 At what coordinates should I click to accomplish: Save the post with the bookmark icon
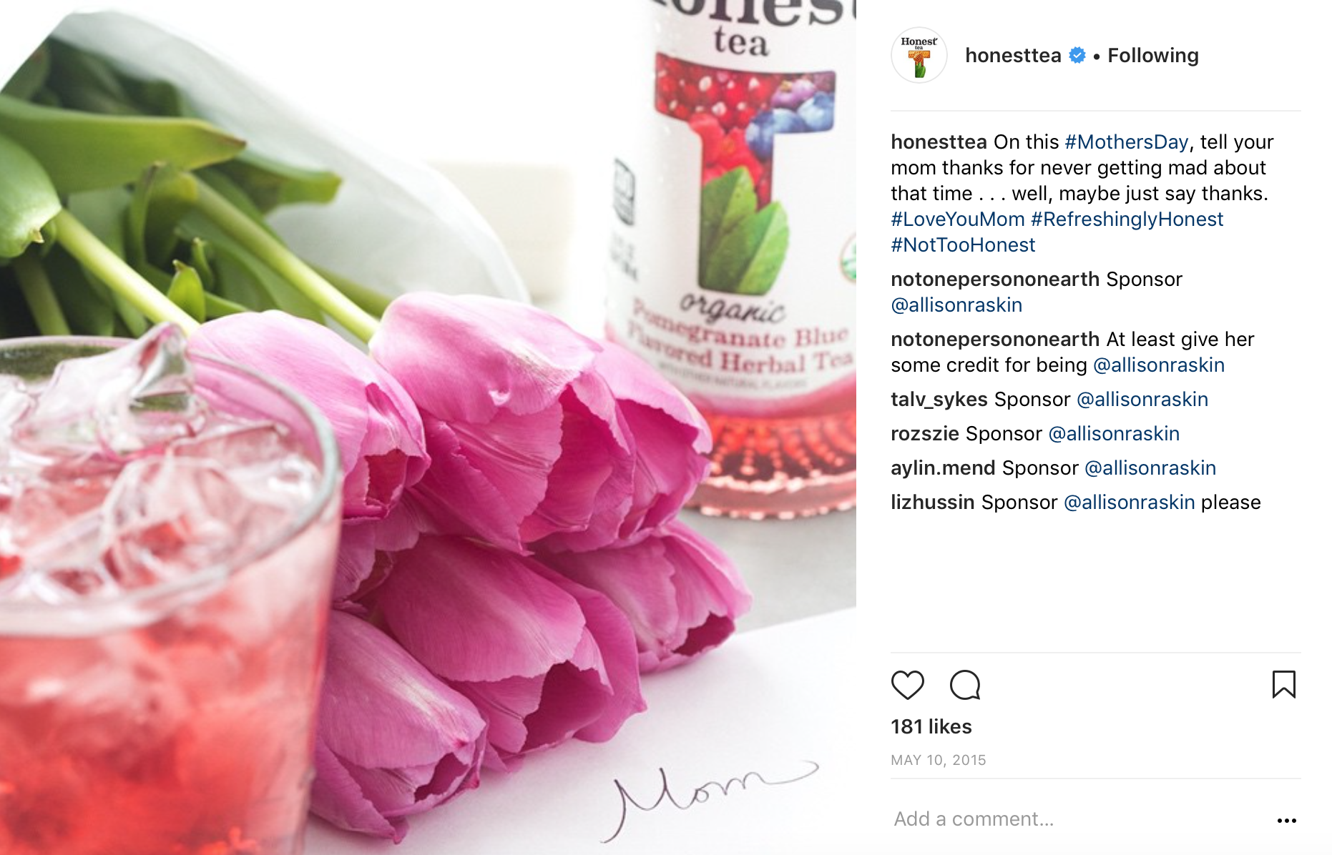click(x=1284, y=684)
